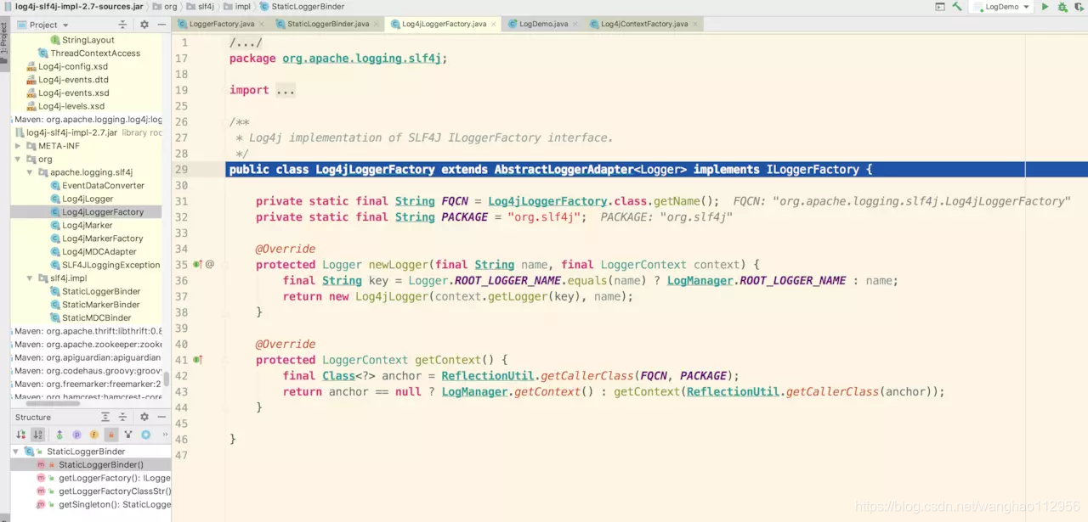Image resolution: width=1088 pixels, height=522 pixels.
Task: Toggle show inherited members in Structure
Action: 59,435
